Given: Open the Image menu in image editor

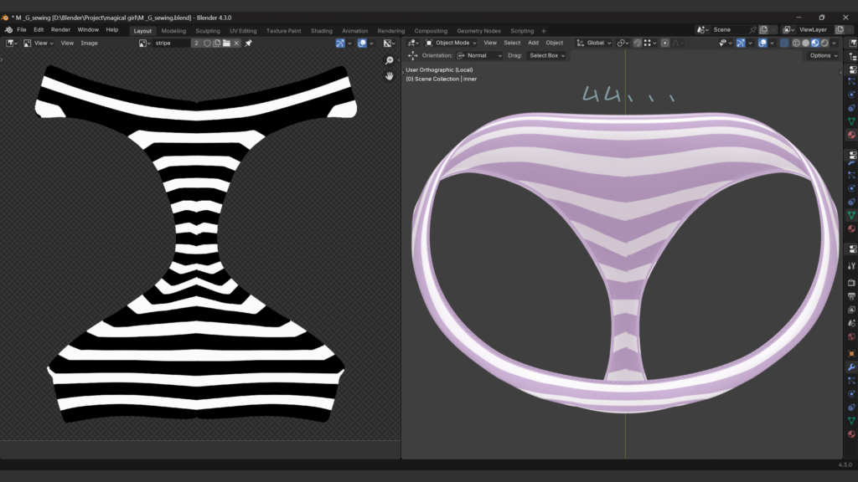Looking at the screenshot, I should coord(89,43).
